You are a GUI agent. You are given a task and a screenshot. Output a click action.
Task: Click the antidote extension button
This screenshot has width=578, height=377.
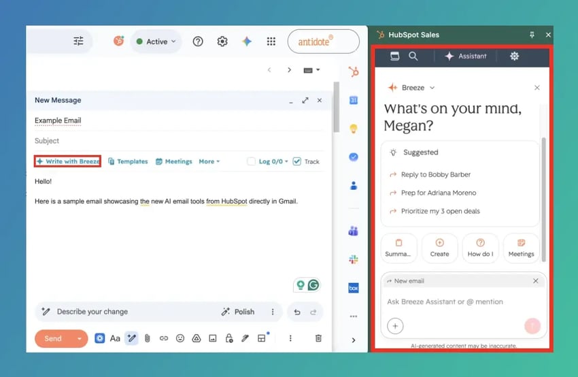[x=323, y=42]
